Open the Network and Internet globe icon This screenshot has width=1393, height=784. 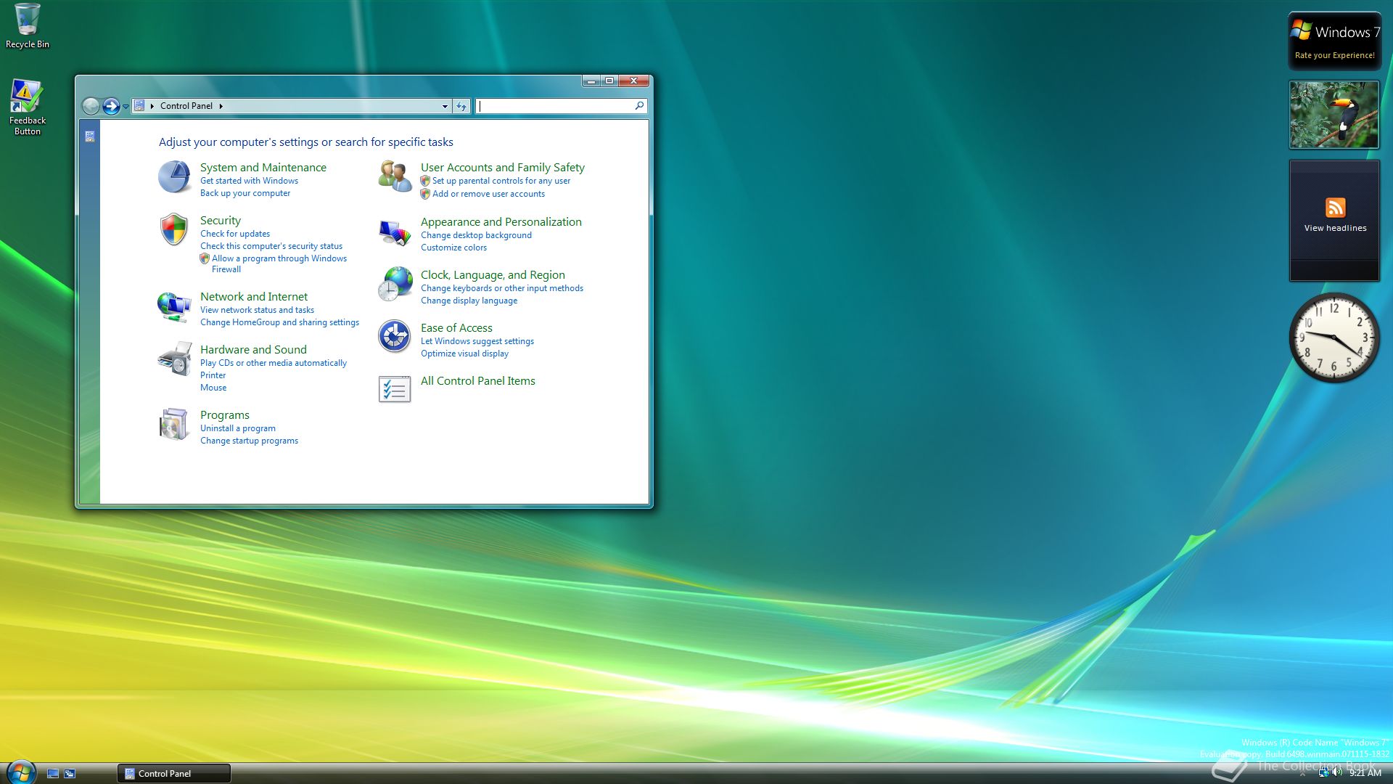coord(174,306)
